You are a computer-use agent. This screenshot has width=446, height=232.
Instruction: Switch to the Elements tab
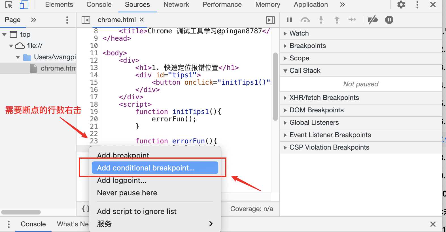pos(59,5)
